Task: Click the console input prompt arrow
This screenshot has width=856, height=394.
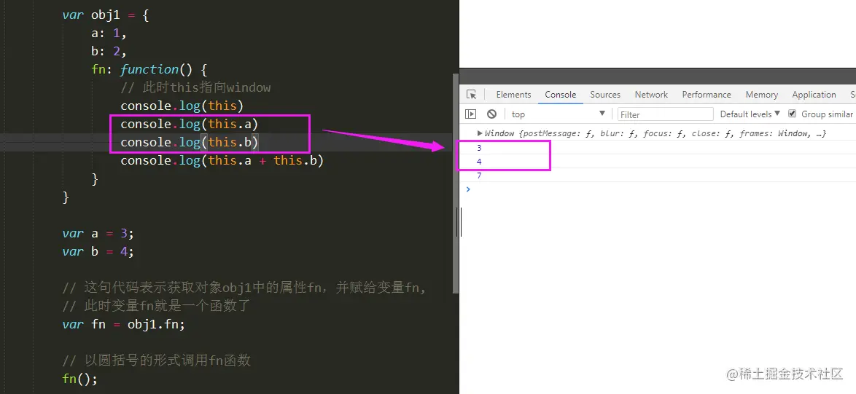Action: [468, 189]
